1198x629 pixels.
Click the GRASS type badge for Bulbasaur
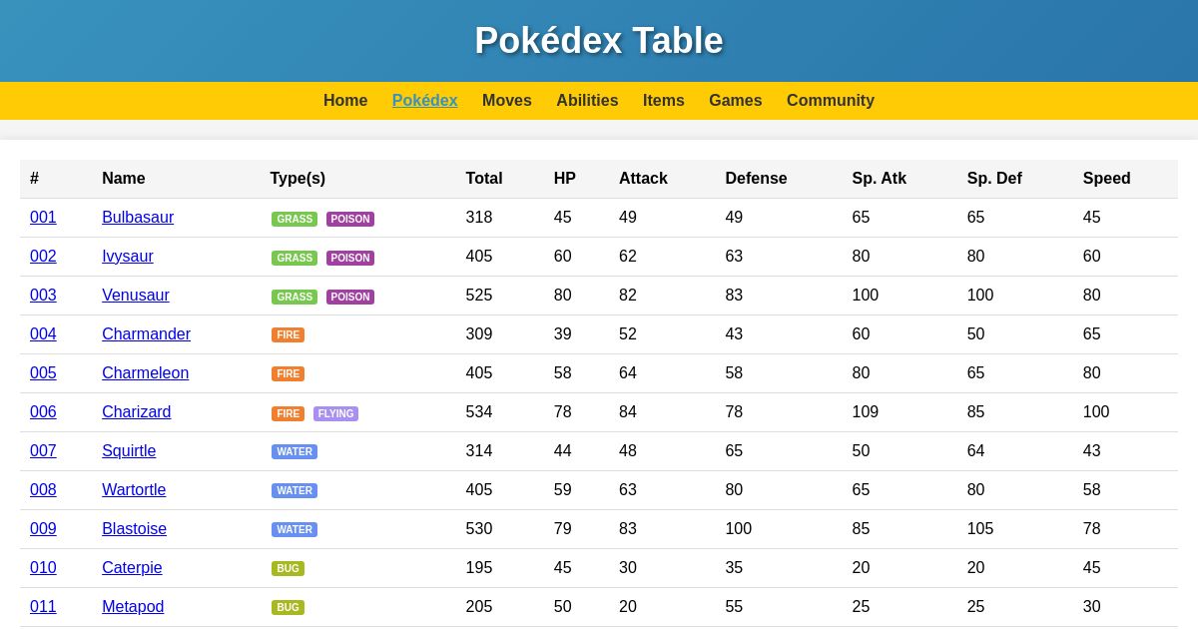[295, 219]
